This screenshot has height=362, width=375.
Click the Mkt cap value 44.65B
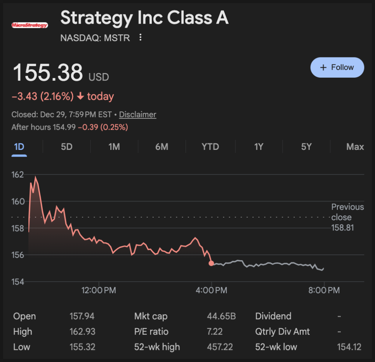[x=221, y=316]
